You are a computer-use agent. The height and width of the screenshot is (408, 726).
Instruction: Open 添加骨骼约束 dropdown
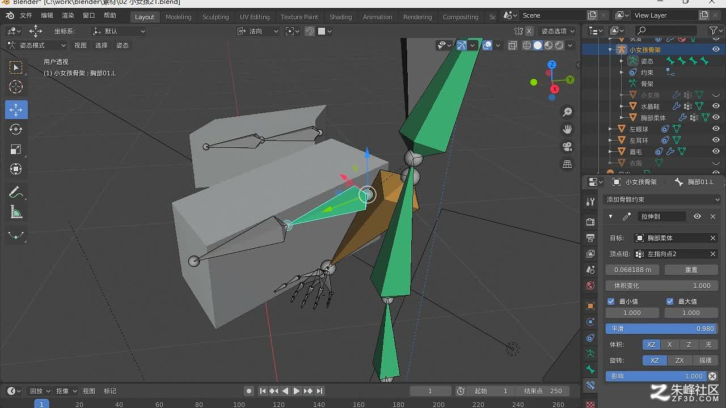(x=662, y=199)
